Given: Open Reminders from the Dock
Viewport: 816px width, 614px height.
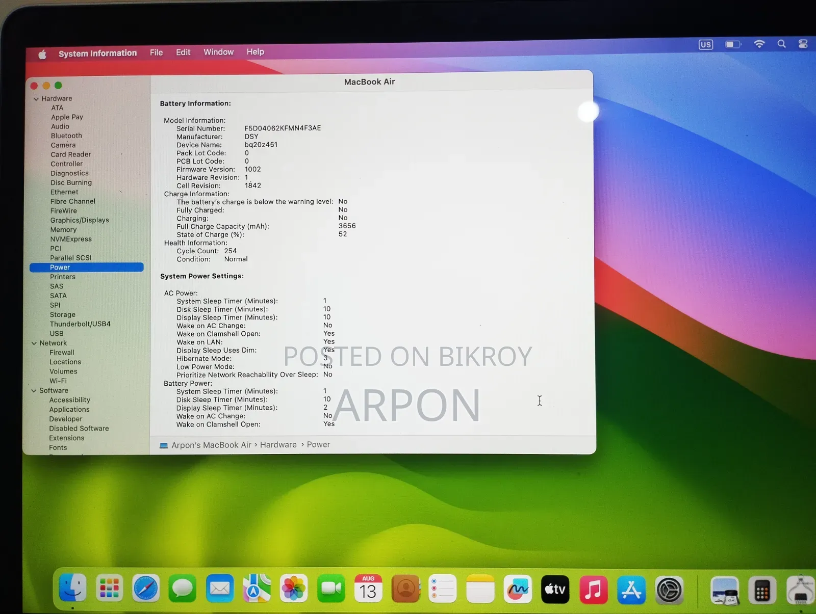Looking at the screenshot, I should 443,589.
